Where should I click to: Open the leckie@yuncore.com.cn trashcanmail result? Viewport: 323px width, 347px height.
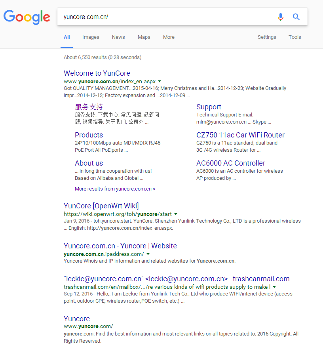point(177,279)
